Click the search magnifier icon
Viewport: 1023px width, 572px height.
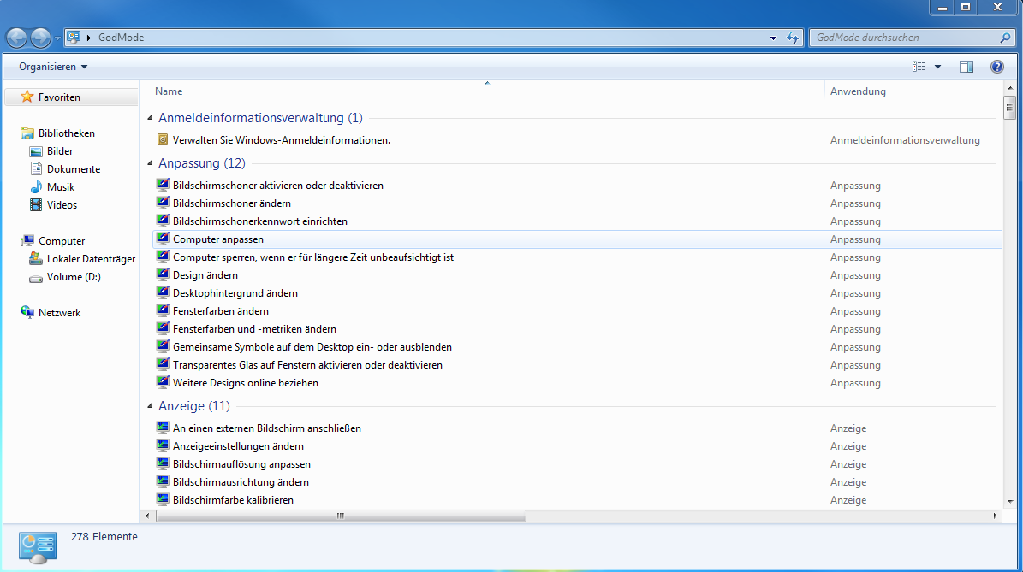click(x=1005, y=38)
